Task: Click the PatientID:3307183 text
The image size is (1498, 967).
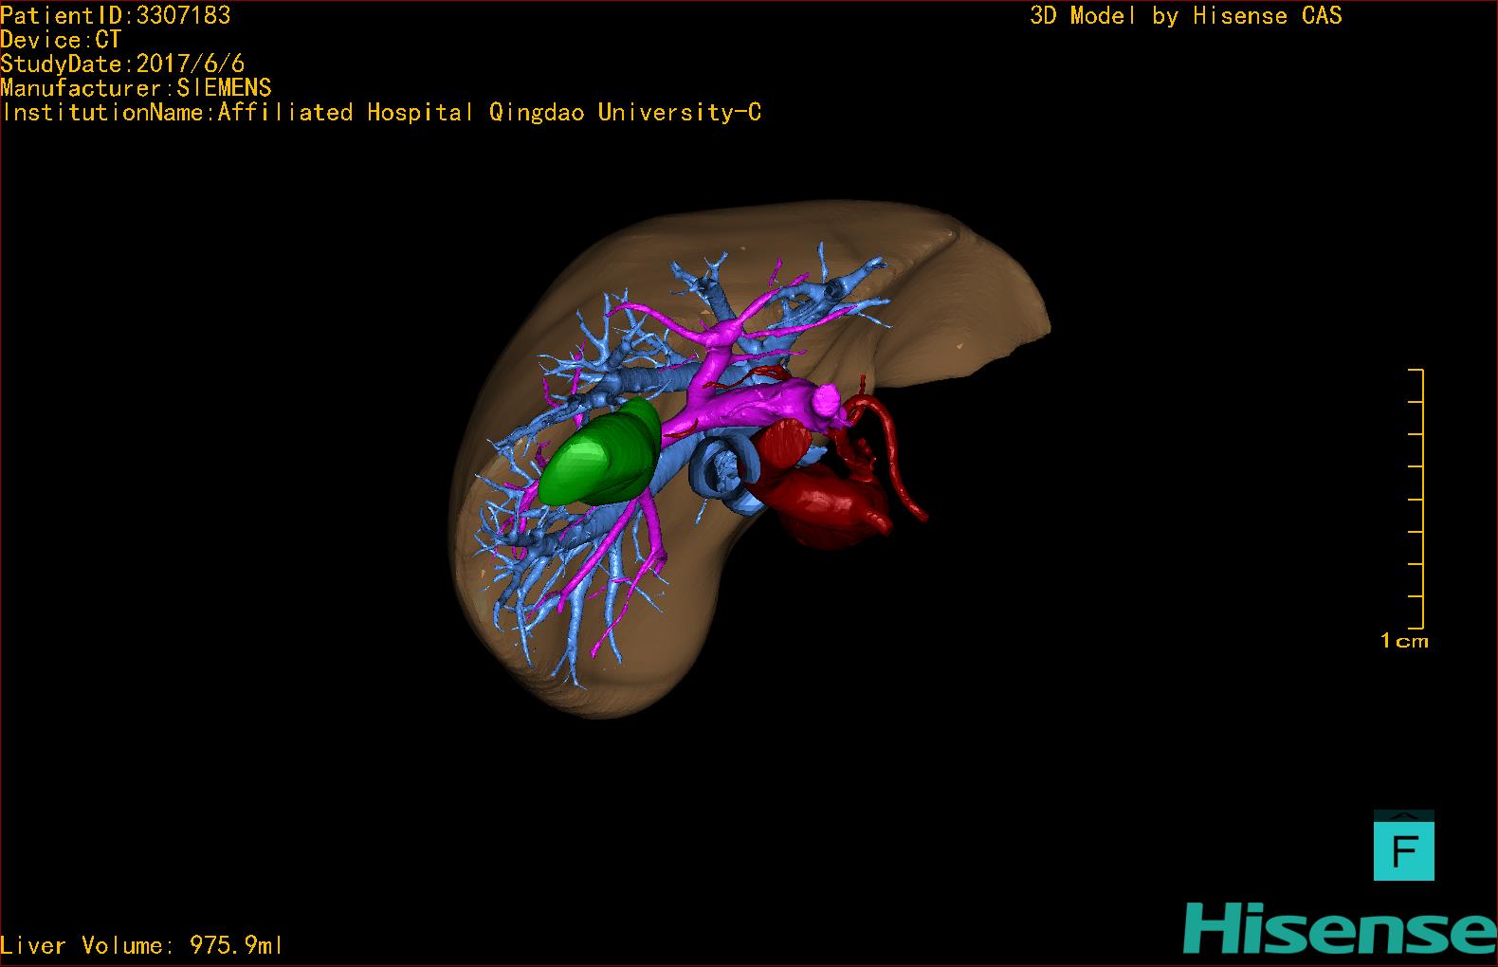Action: [116, 15]
